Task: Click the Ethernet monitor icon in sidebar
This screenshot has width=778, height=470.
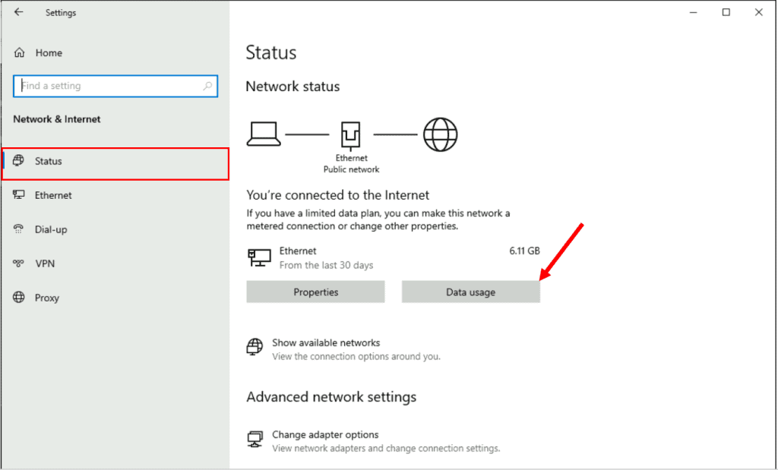Action: tap(19, 195)
